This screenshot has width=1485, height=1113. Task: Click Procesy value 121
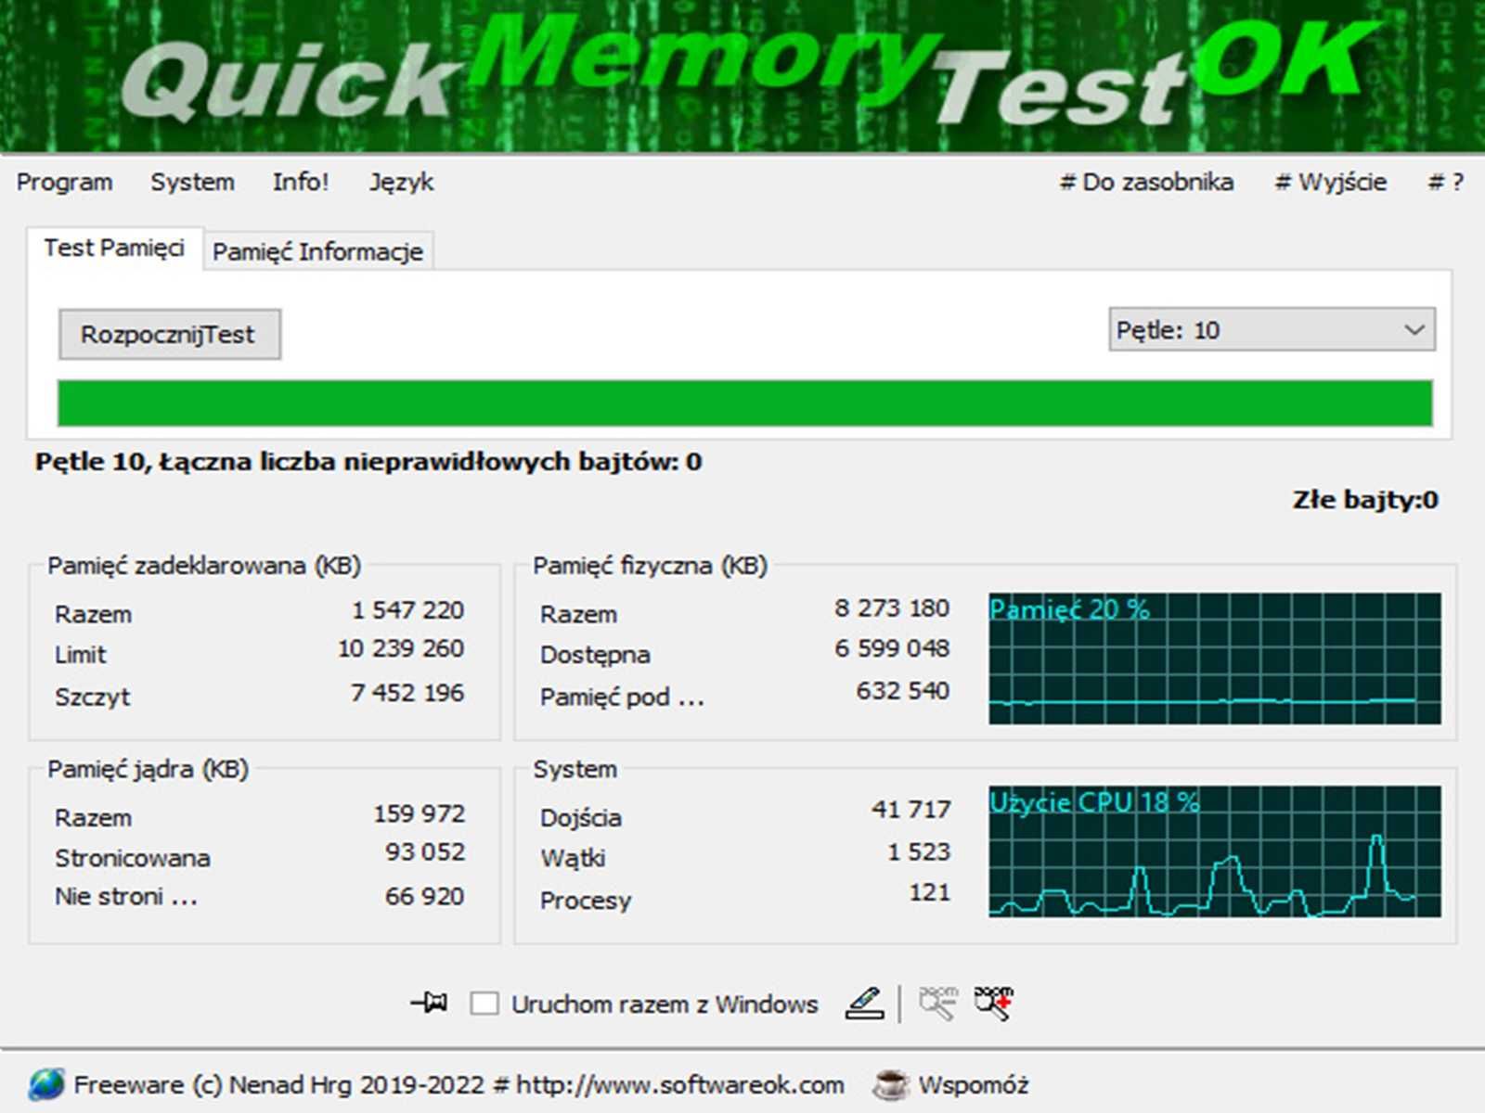click(930, 893)
